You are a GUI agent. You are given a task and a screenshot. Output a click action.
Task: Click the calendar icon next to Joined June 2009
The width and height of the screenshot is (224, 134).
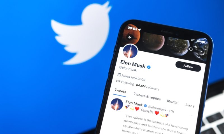tap(119, 75)
